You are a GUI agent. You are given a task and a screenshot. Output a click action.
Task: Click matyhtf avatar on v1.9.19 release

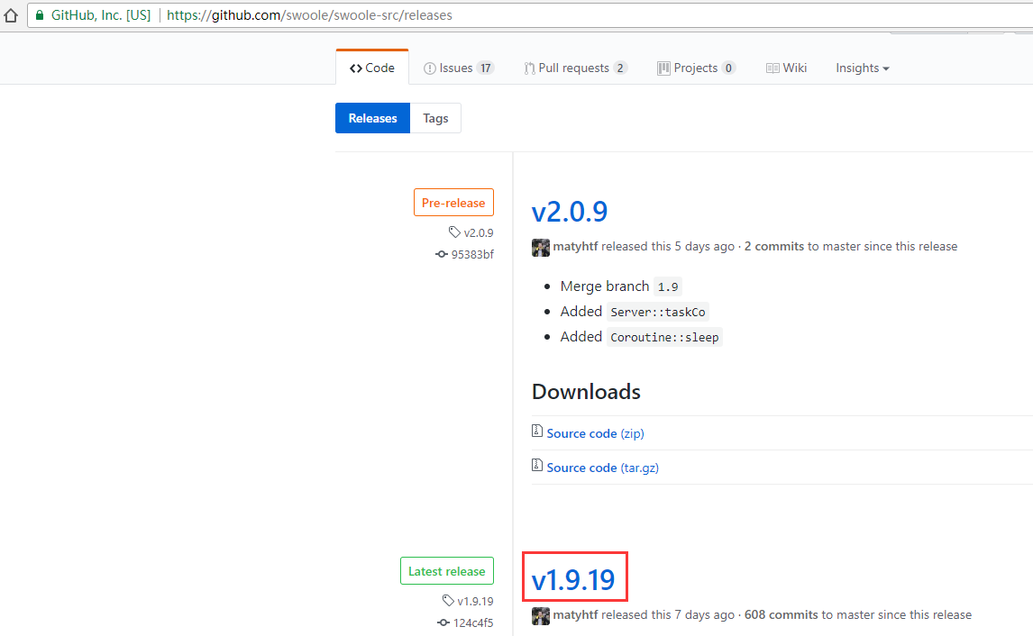tap(541, 615)
